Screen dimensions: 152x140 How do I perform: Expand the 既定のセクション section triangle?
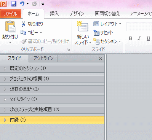coord(5,69)
